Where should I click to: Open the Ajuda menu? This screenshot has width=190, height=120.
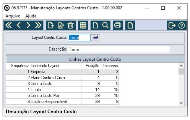(x=31, y=16)
